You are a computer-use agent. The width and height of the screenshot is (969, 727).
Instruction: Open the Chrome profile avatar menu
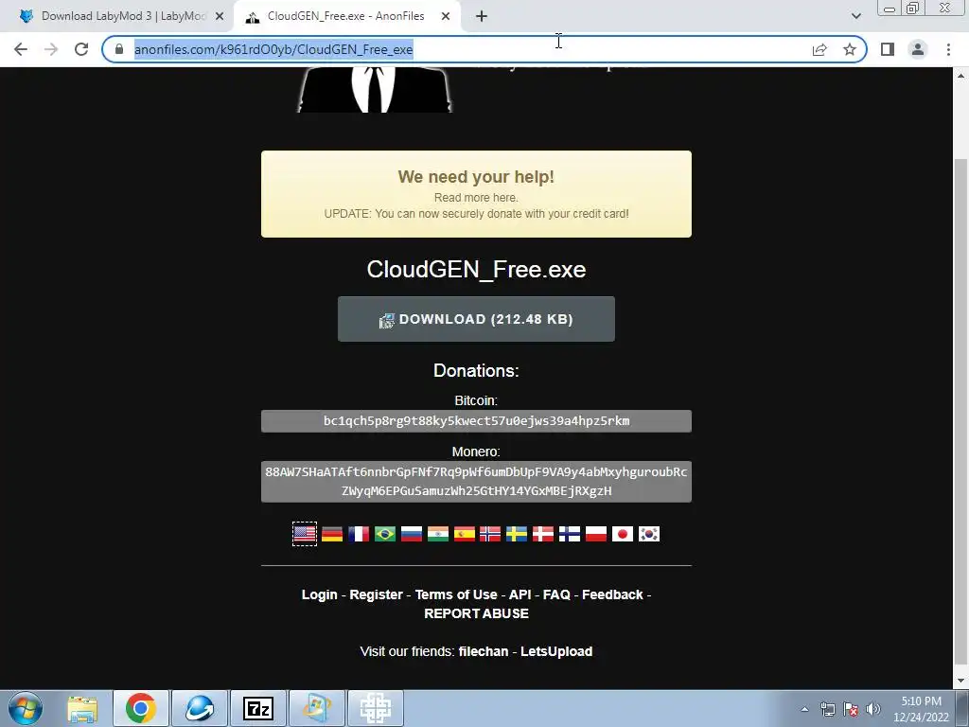[918, 49]
